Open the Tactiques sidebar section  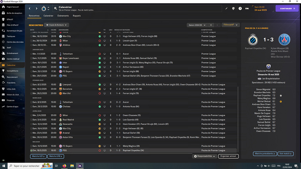pos(11,36)
